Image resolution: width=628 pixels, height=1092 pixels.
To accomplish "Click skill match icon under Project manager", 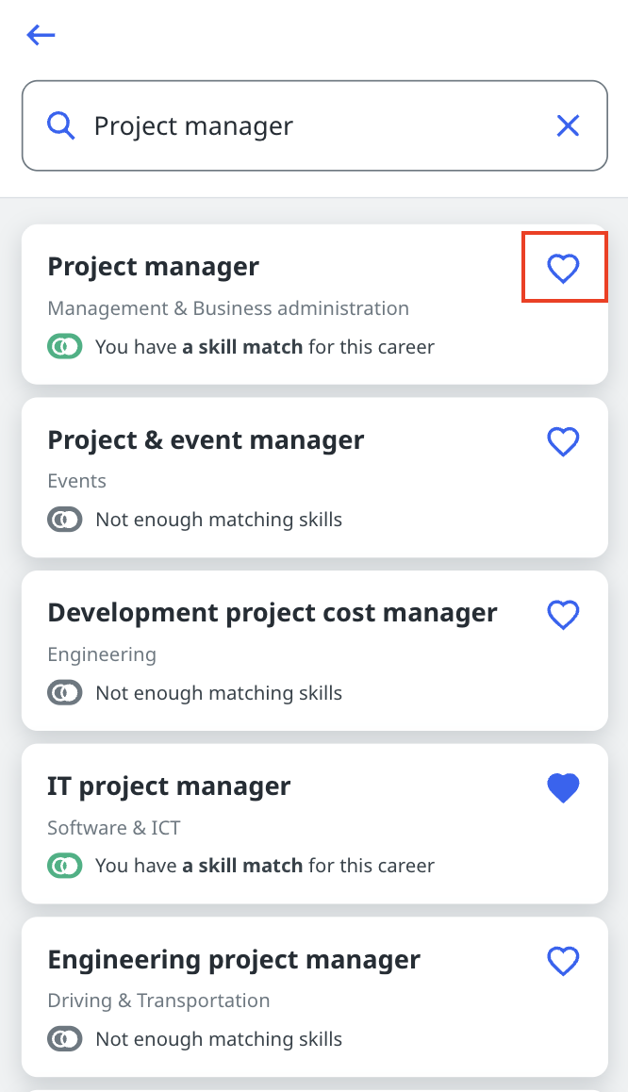I will coord(65,347).
